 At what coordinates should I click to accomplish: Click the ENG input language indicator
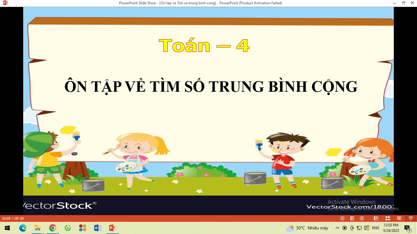pos(375,228)
